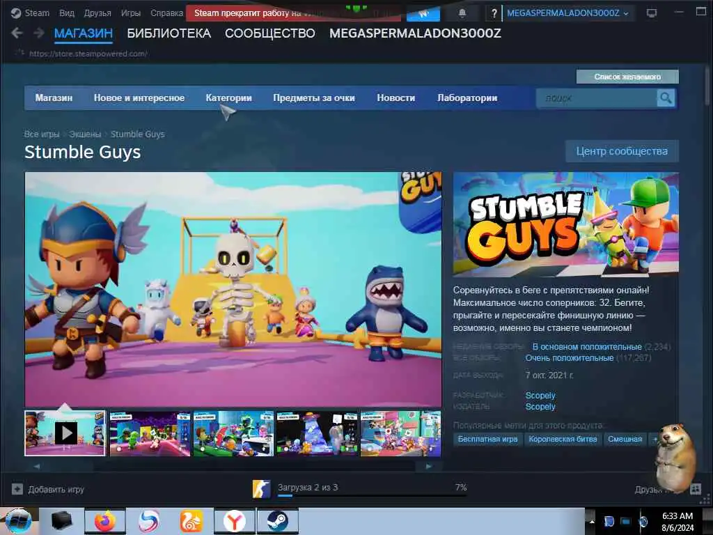The width and height of the screenshot is (713, 535).
Task: Click the store URL address bar
Action: point(88,54)
